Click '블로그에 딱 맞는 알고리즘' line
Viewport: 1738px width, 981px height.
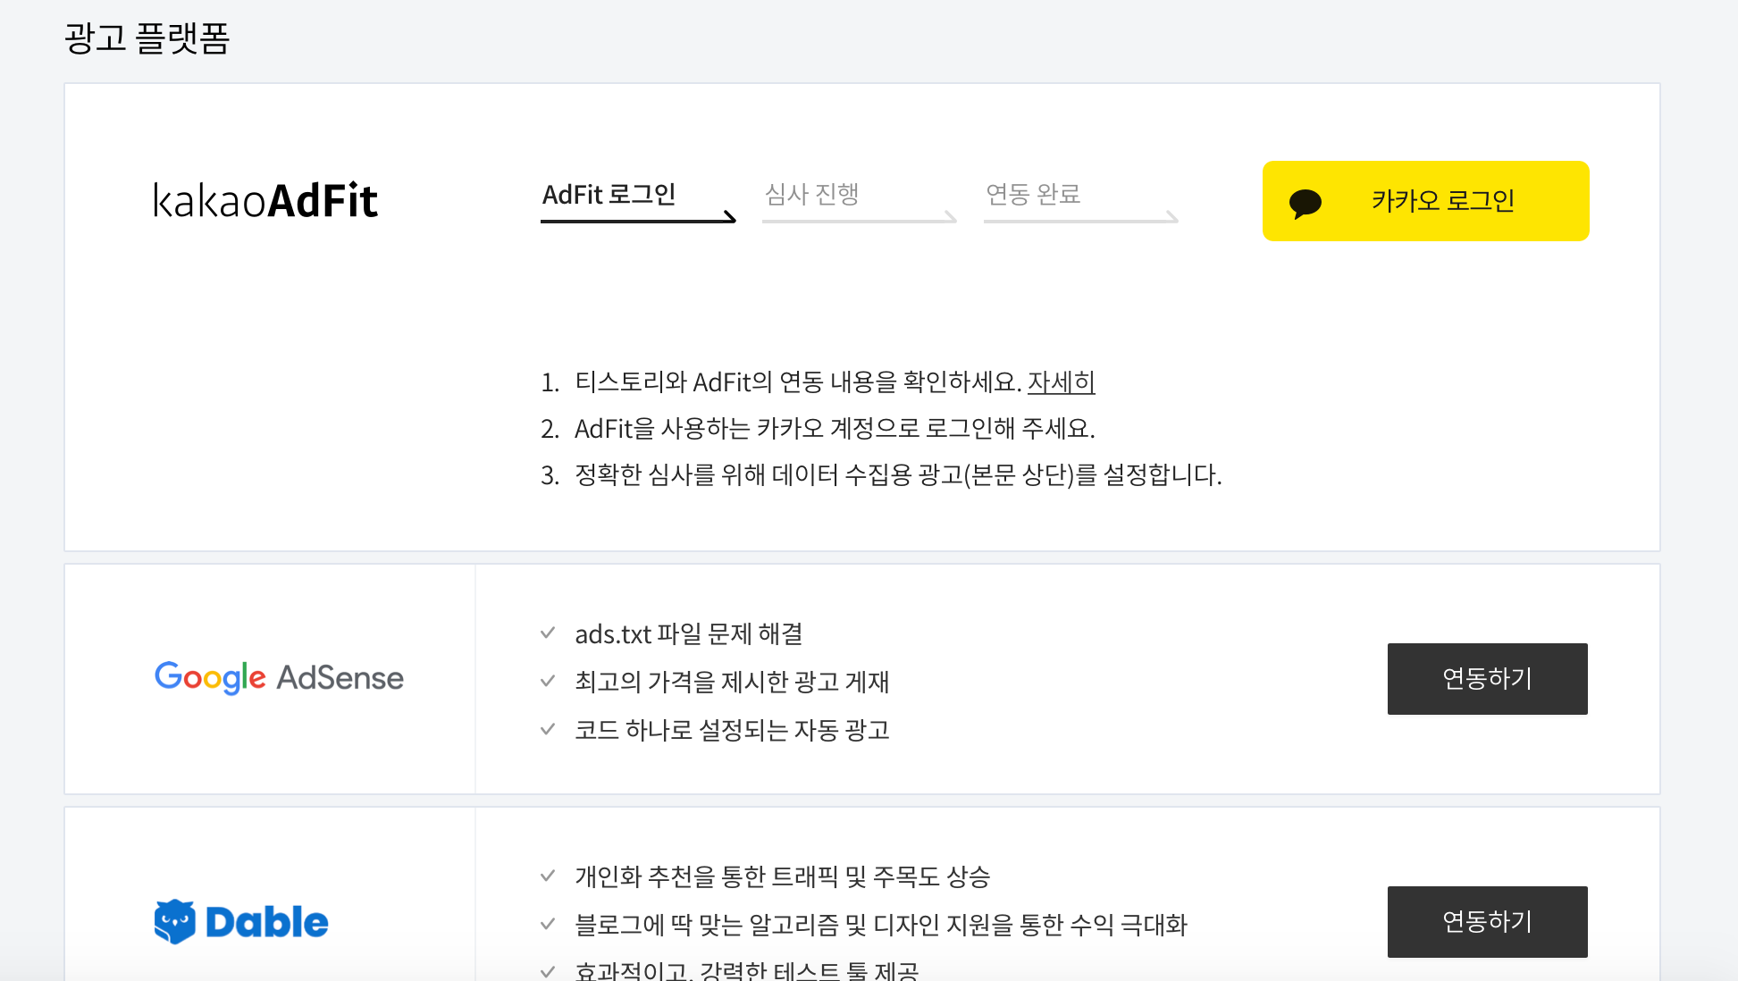880,925
